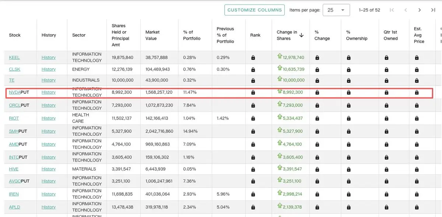Open the CLSK stock link
Viewport: 442px width, 217px height.
14,69
